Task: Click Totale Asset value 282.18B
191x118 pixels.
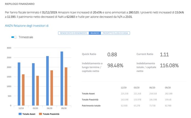Action: (169, 94)
